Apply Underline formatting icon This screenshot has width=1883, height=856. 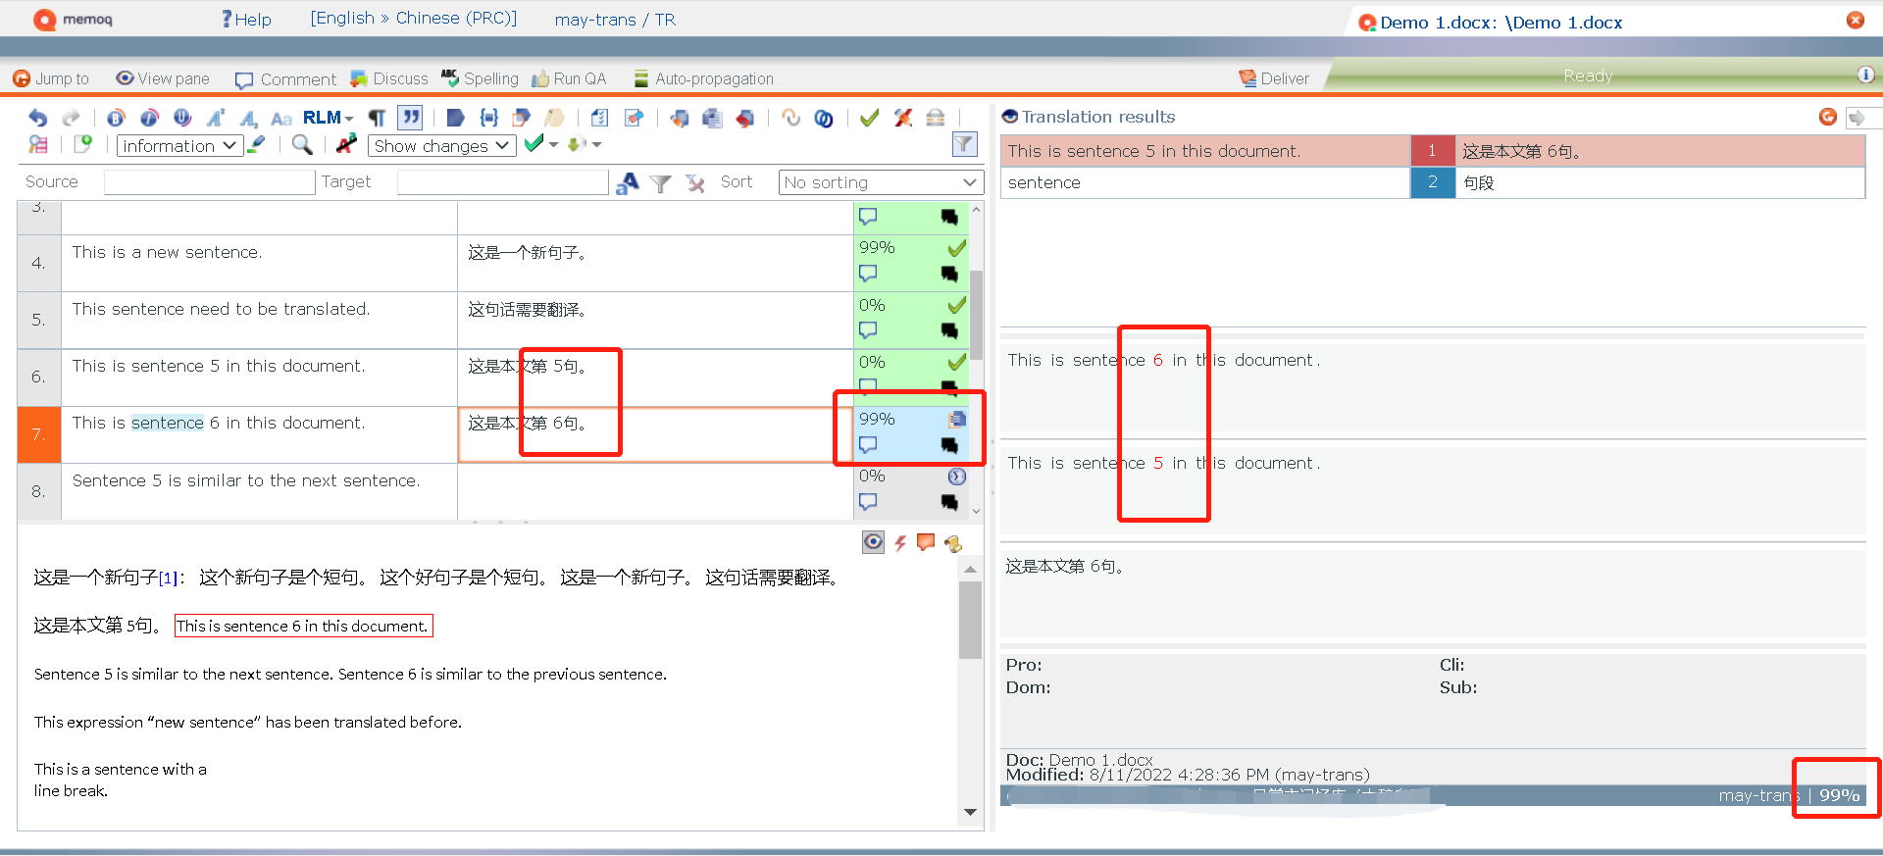click(x=182, y=118)
